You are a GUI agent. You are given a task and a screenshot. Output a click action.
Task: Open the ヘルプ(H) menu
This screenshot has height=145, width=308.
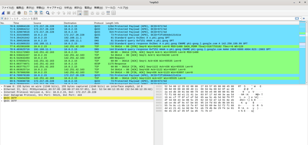pos(123,8)
